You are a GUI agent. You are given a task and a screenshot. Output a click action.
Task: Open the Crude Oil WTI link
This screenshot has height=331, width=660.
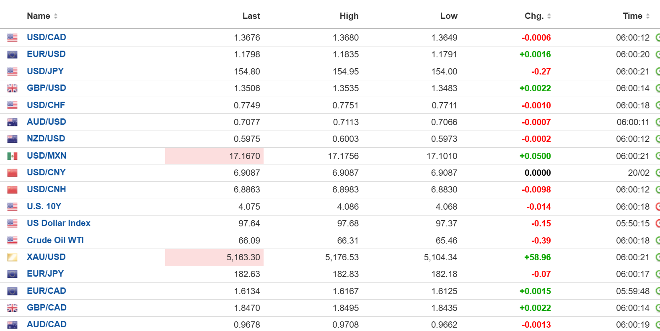(55, 240)
